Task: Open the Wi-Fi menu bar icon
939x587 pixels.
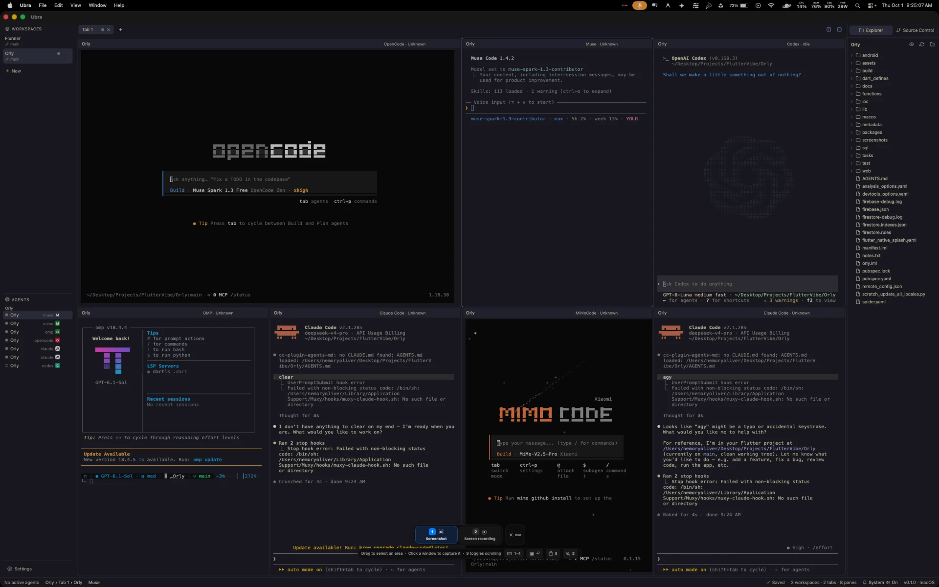Action: (771, 5)
